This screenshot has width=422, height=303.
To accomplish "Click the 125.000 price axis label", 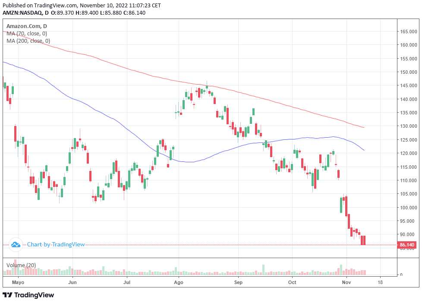I will 408,140.
